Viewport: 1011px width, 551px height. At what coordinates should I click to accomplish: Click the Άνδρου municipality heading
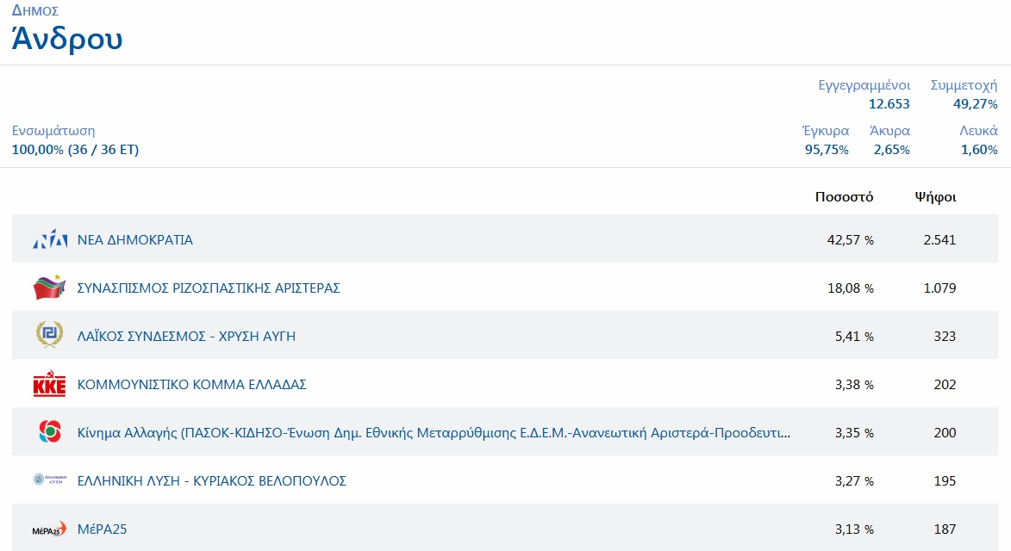pyautogui.click(x=67, y=39)
